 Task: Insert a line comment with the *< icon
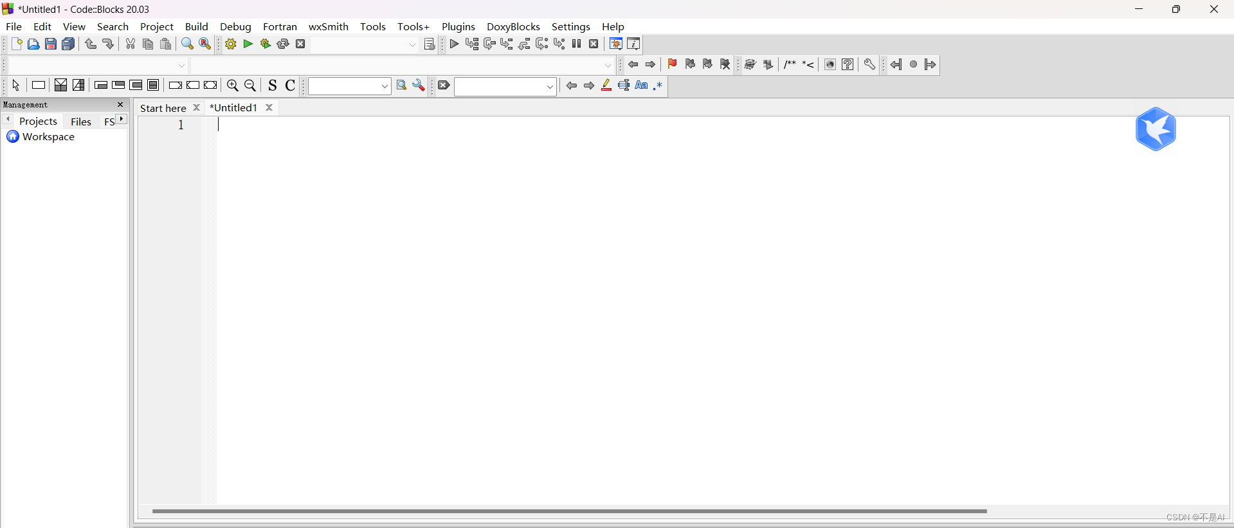click(808, 65)
